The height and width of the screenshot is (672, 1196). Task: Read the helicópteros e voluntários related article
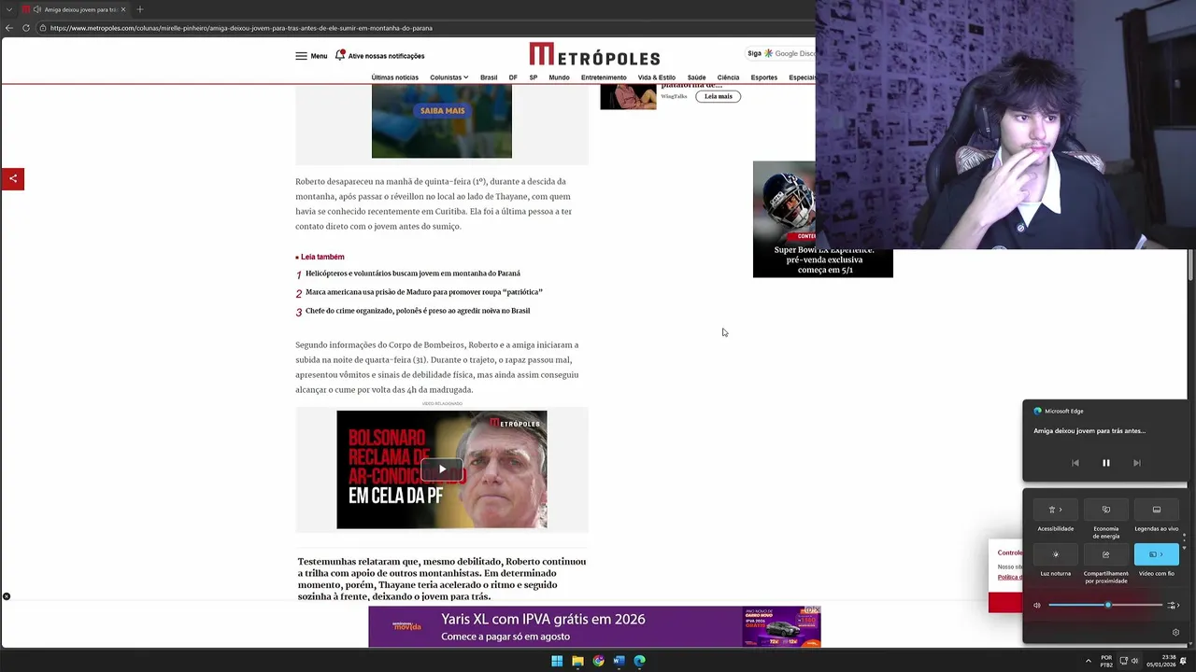[413, 273]
